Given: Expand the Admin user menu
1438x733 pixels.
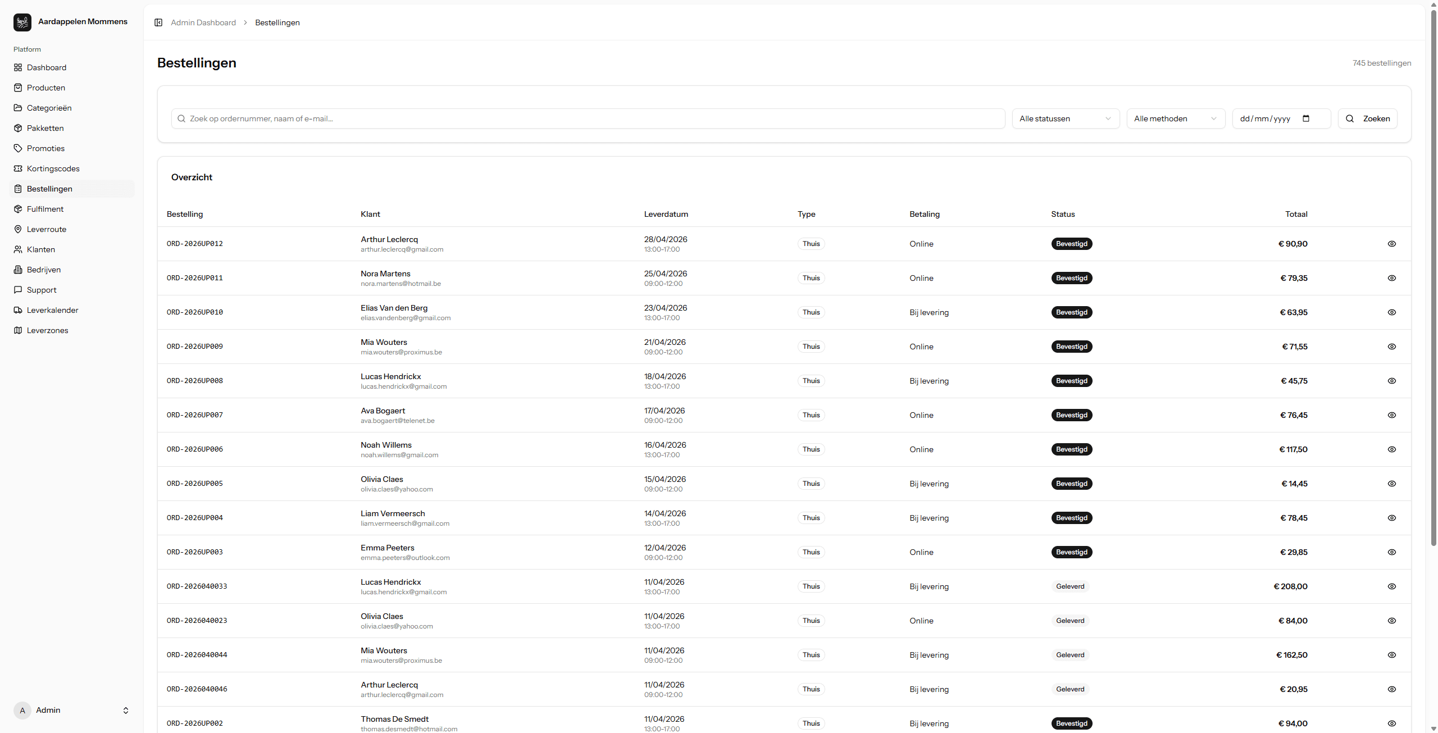Looking at the screenshot, I should tap(126, 711).
